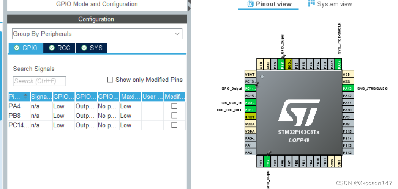Image resolution: width=398 pixels, height=189 pixels.
Task: Click the NRST pin on chip
Action: click(x=250, y=117)
